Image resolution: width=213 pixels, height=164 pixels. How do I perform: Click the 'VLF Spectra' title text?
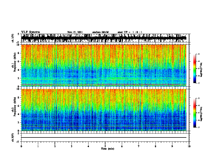point(30,32)
